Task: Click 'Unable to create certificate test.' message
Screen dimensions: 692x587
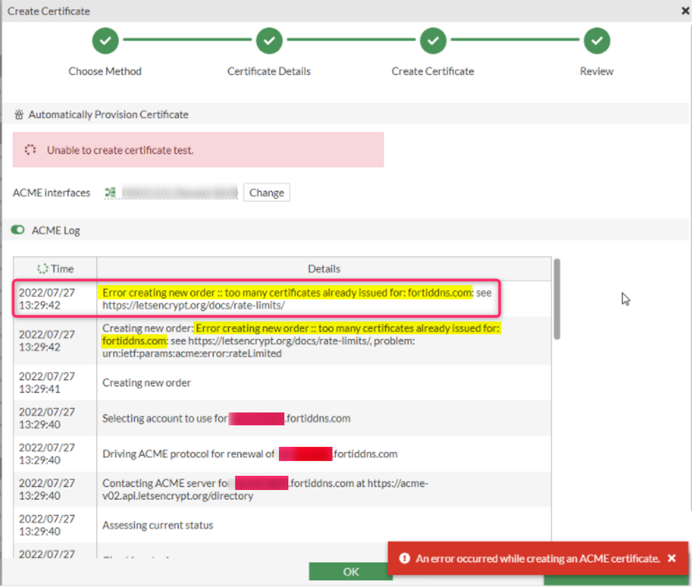Action: [x=120, y=150]
